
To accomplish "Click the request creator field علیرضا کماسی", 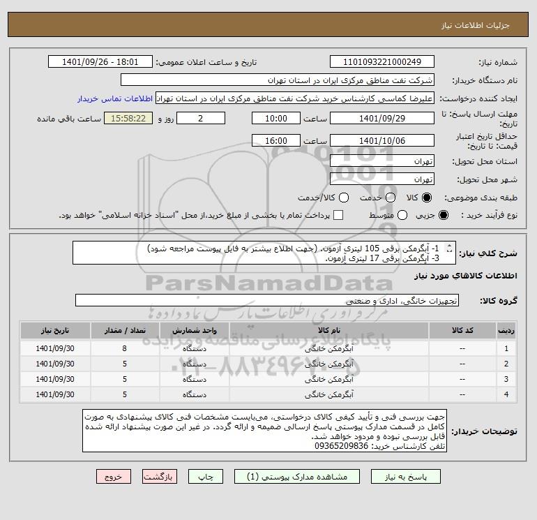I will click(x=295, y=98).
